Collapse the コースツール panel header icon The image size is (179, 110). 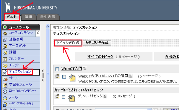[x=5, y=27]
